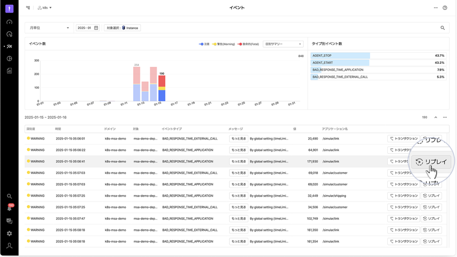Expand the k8s project selector

45,8
